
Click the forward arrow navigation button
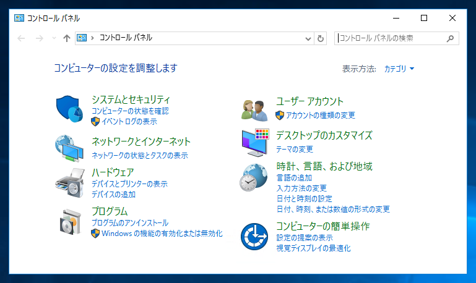[x=39, y=38]
